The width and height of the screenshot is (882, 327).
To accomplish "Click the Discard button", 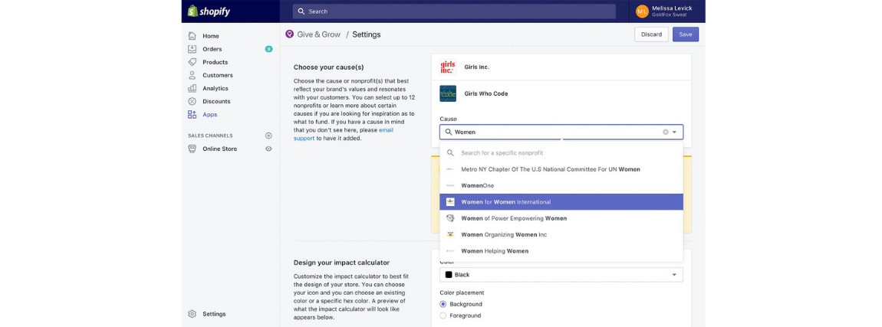I will click(651, 34).
